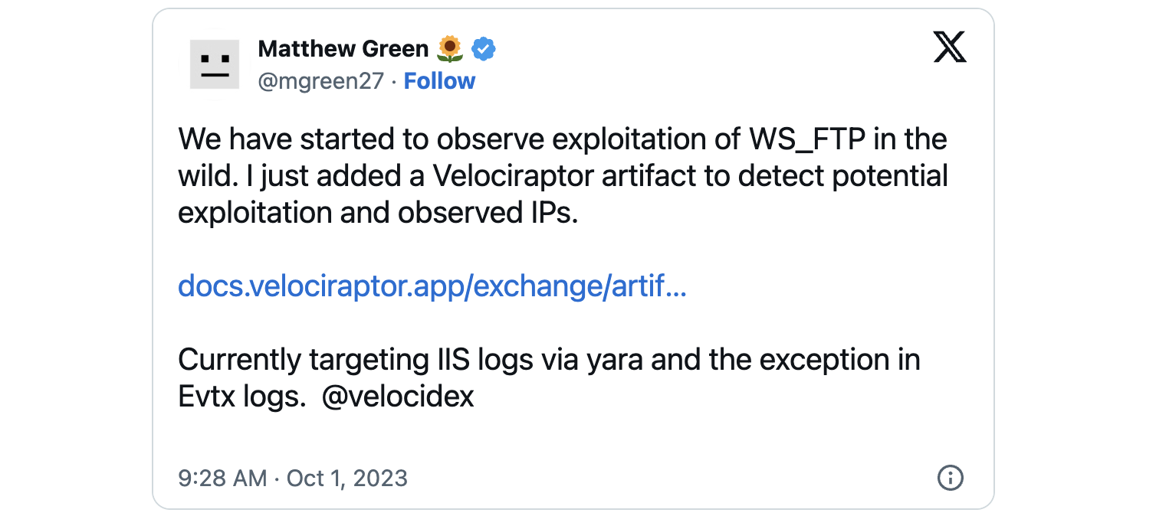Click the sunflower emoji beside the name
This screenshot has width=1156, height=516.
point(450,49)
